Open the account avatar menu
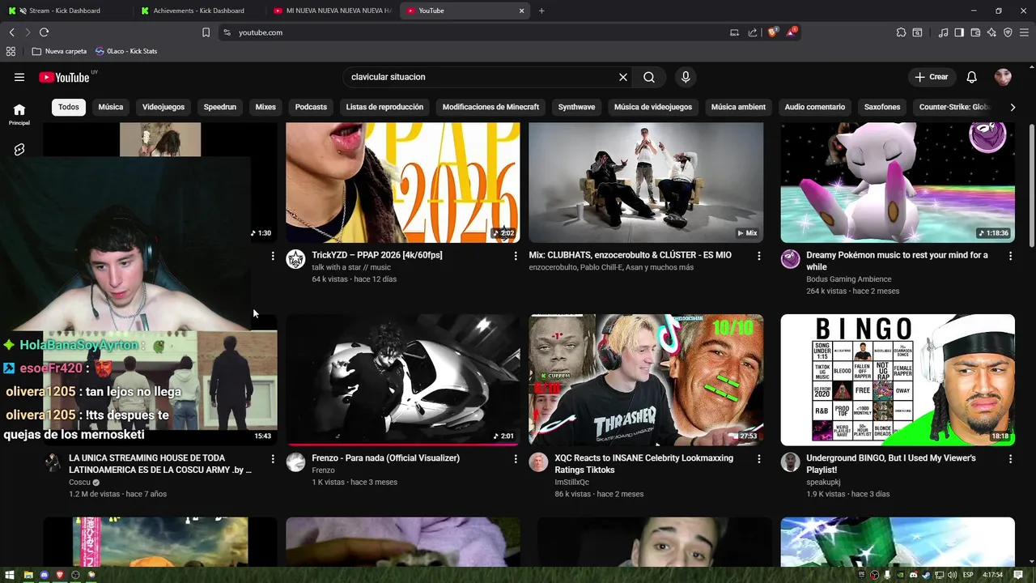 point(1003,77)
